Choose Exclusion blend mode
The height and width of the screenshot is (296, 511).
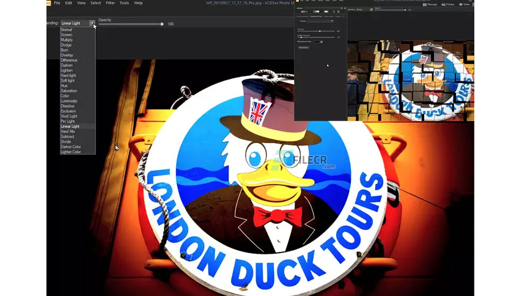coord(78,111)
